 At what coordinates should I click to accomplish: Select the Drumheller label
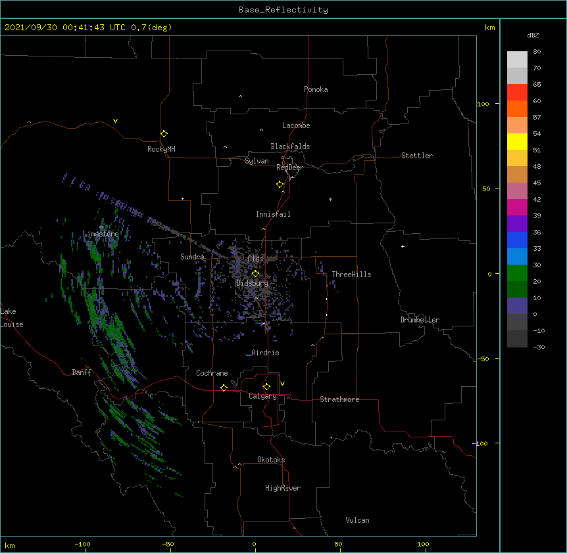420,320
